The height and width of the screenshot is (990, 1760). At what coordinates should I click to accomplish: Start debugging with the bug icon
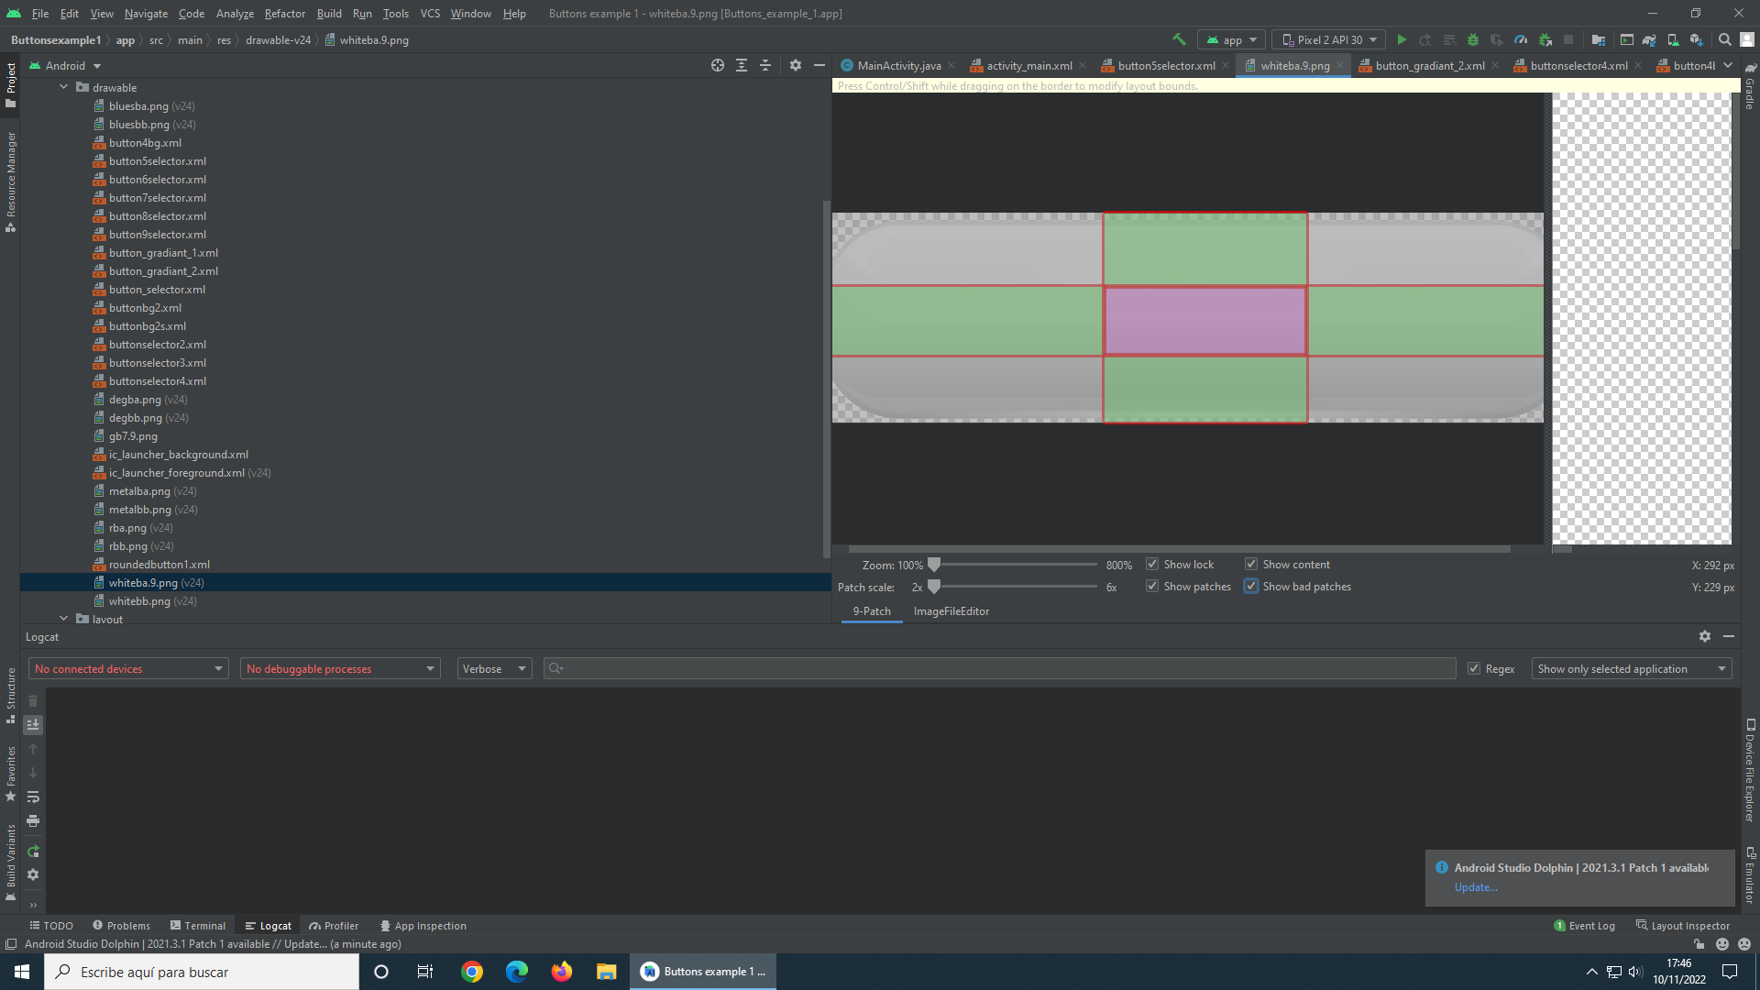(1473, 39)
